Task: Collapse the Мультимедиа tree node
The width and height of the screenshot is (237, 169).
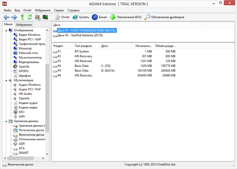Action: point(6,81)
